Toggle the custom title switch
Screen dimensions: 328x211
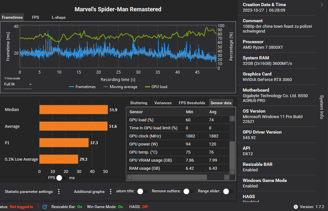click(x=142, y=191)
